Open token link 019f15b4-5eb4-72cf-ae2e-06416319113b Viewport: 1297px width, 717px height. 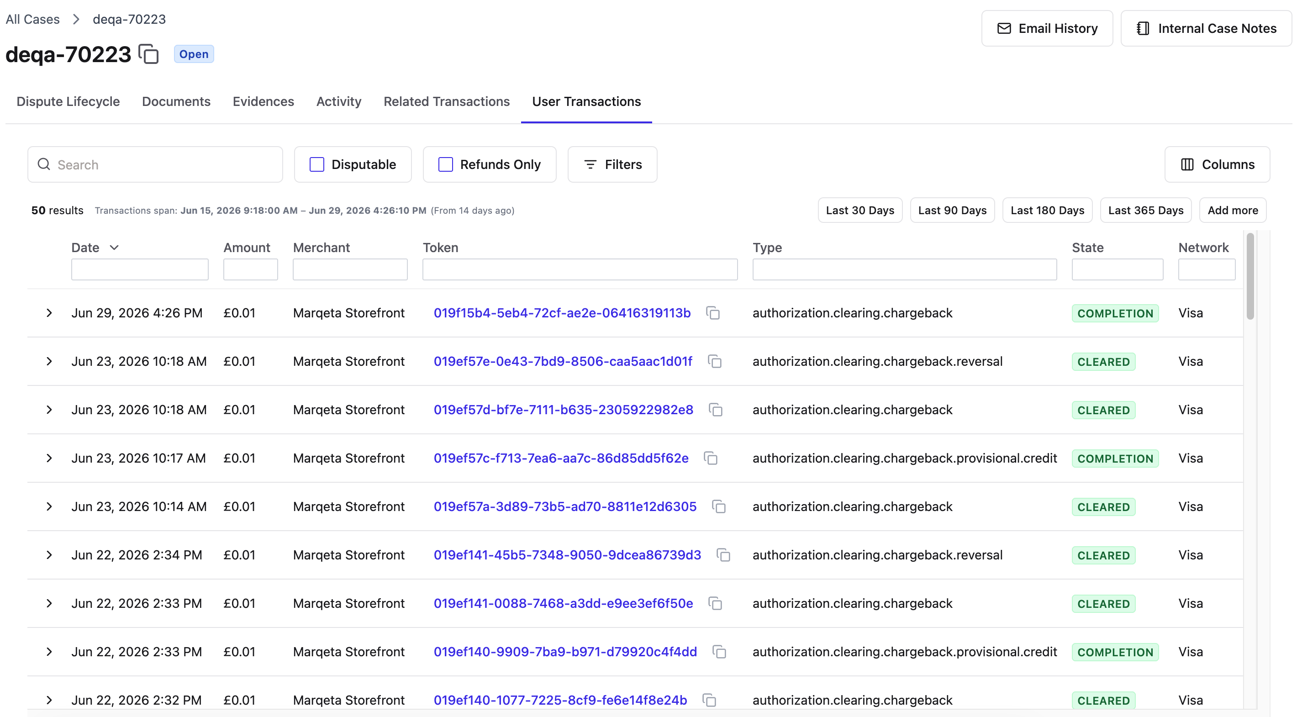click(x=562, y=313)
